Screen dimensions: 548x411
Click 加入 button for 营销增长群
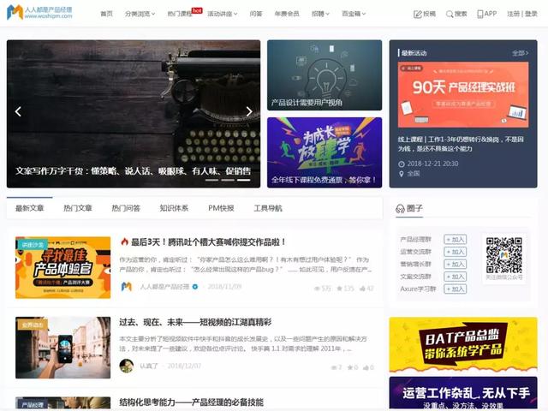pyautogui.click(x=455, y=264)
